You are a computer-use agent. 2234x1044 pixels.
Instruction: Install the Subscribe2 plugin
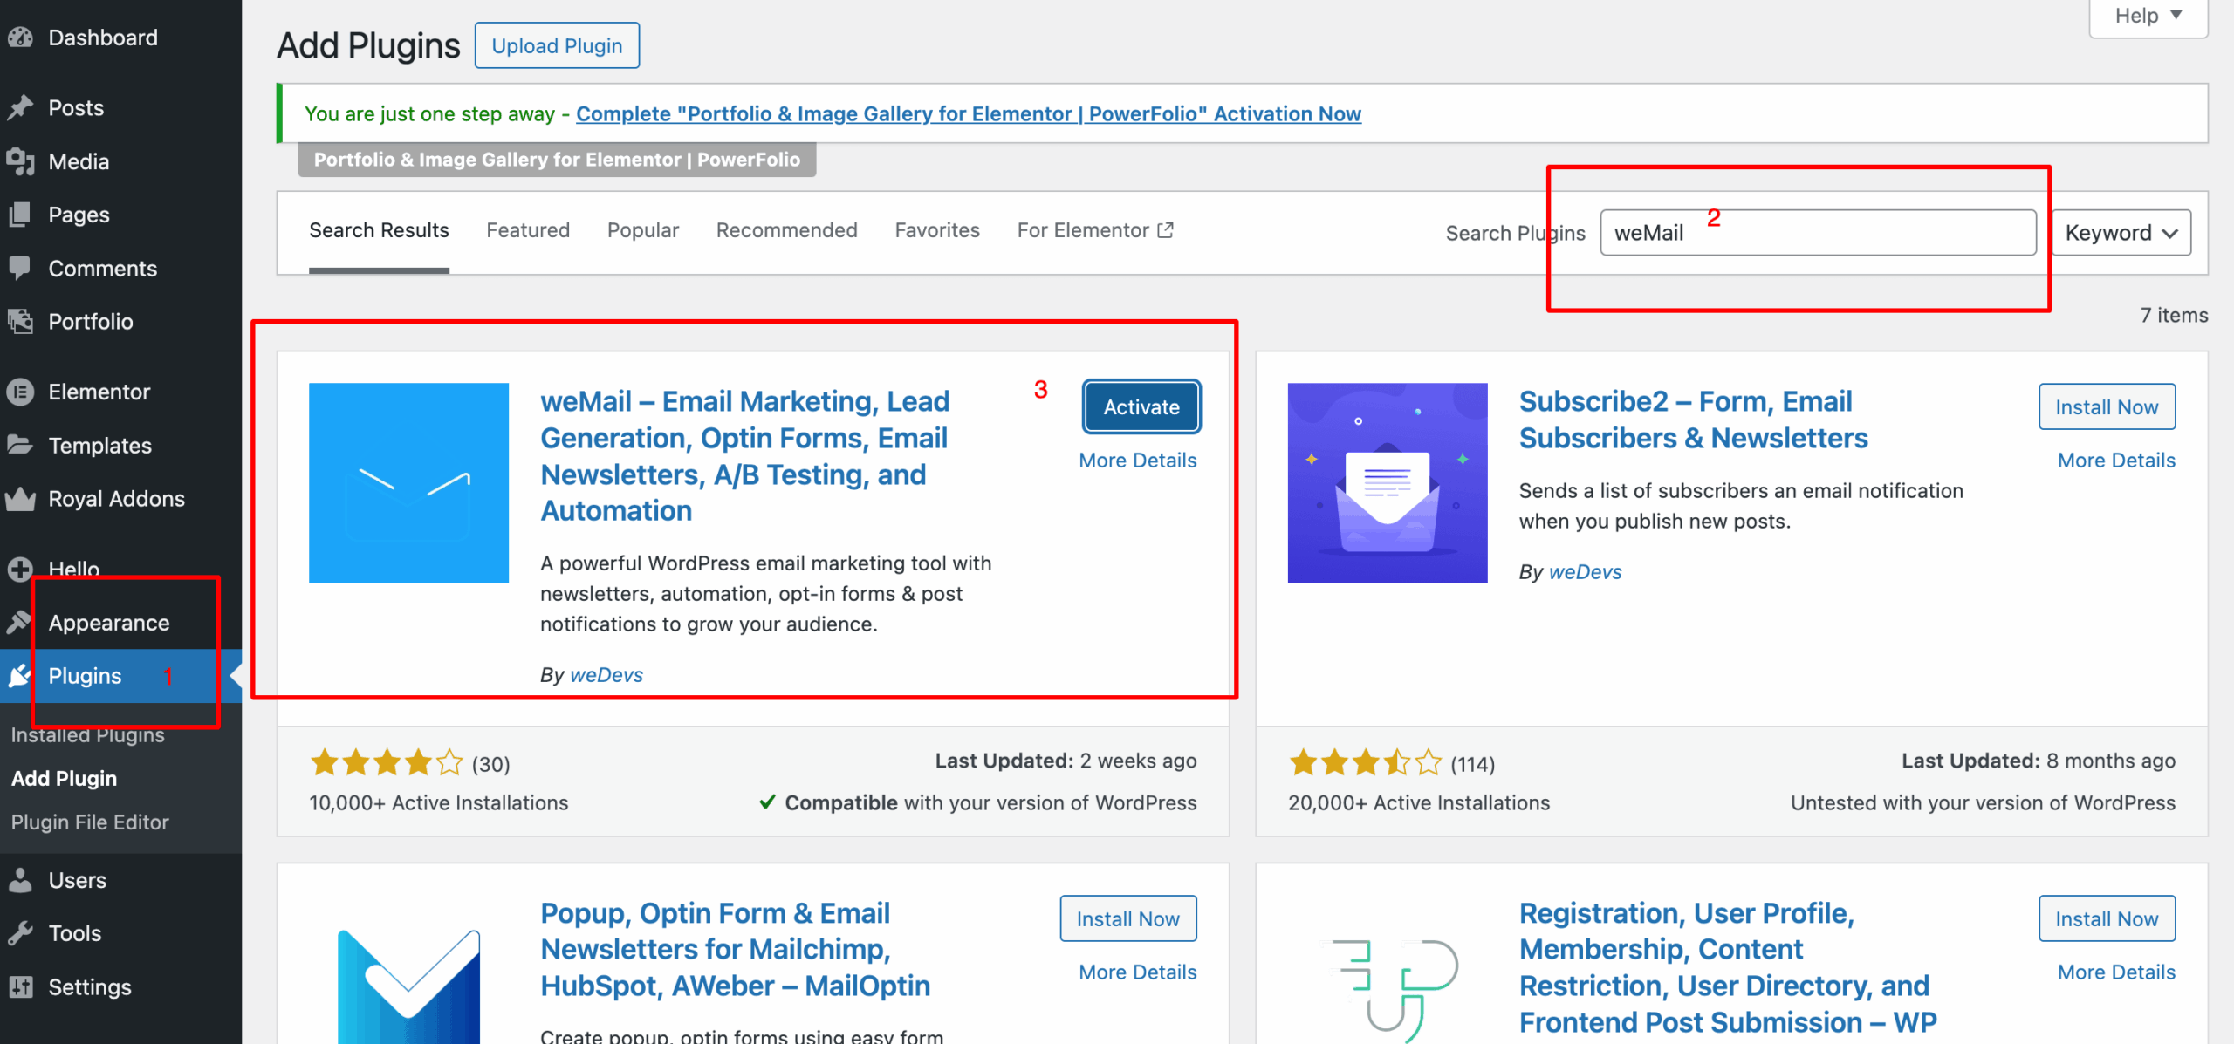[x=2106, y=406]
